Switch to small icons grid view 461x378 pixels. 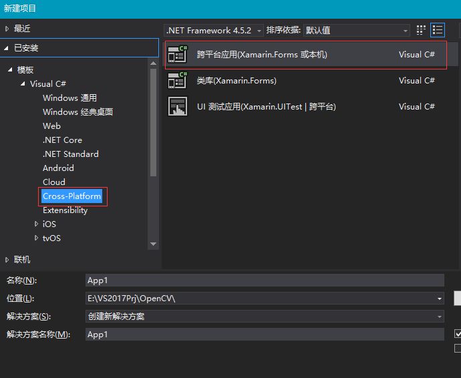click(421, 30)
